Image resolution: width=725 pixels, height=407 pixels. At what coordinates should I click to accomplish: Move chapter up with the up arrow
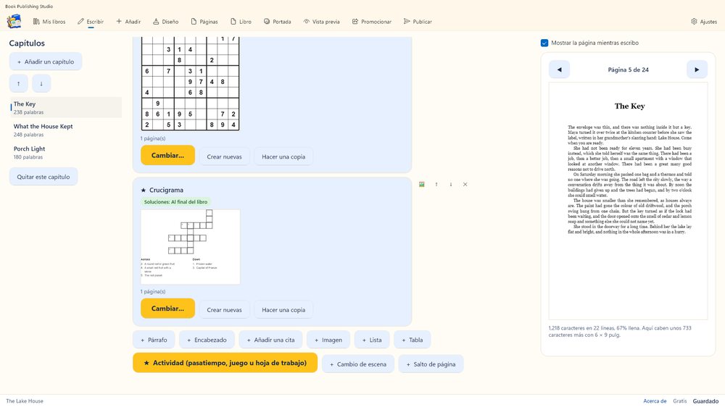click(x=19, y=83)
